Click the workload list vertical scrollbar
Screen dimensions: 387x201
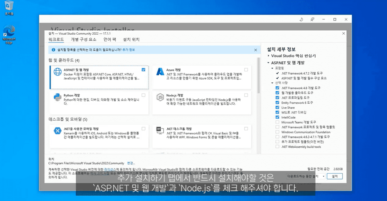[259, 75]
